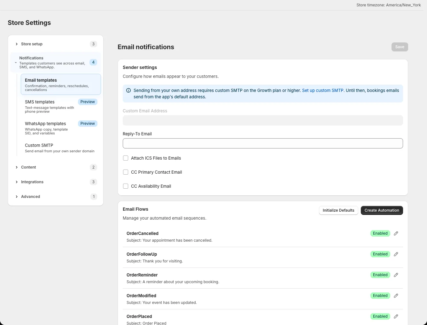Expand the Integrations section
The image size is (427, 325).
(56, 182)
